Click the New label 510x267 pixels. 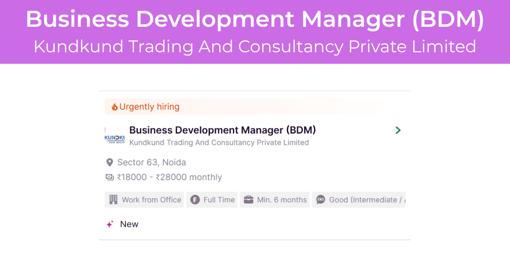click(x=129, y=224)
